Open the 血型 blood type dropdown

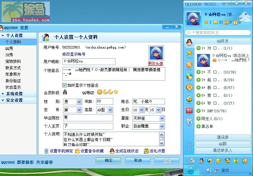click(110, 110)
